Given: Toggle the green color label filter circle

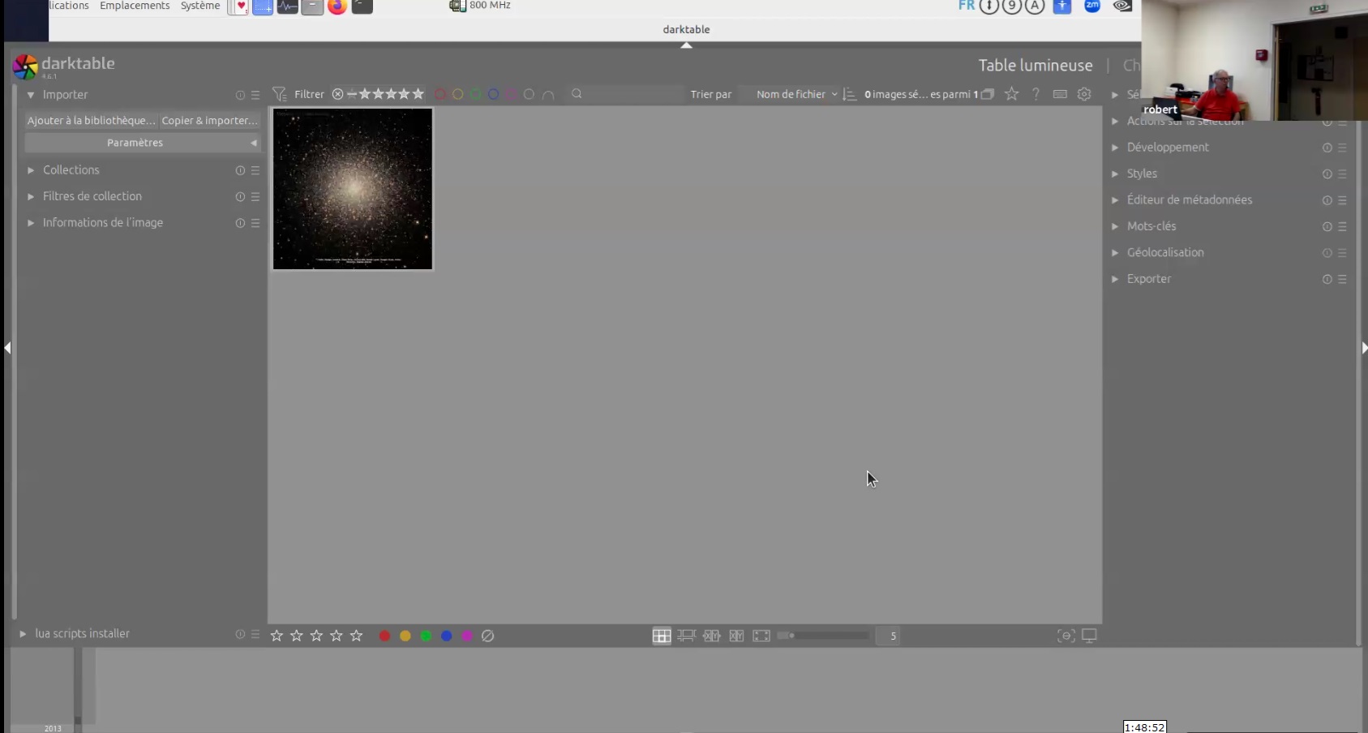Looking at the screenshot, I should [475, 94].
